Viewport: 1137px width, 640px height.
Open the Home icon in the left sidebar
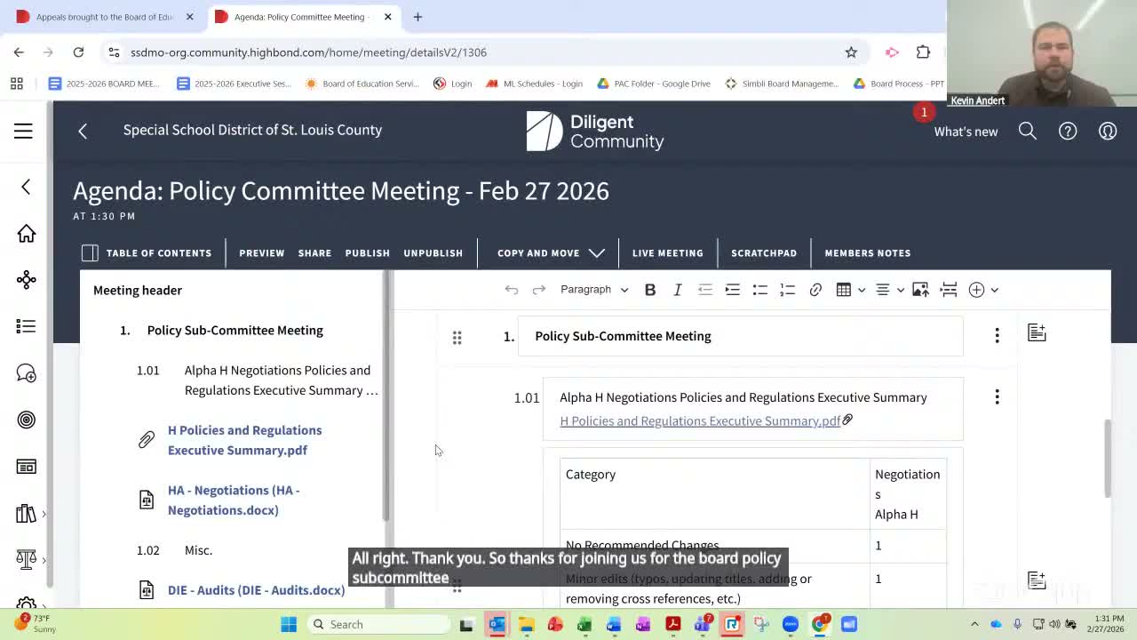27,233
